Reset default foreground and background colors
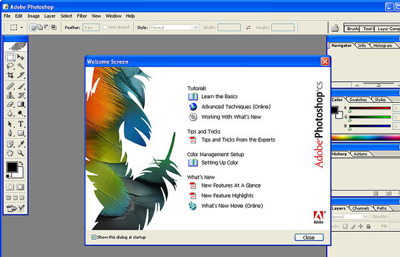This screenshot has height=257, width=400. click(x=8, y=176)
